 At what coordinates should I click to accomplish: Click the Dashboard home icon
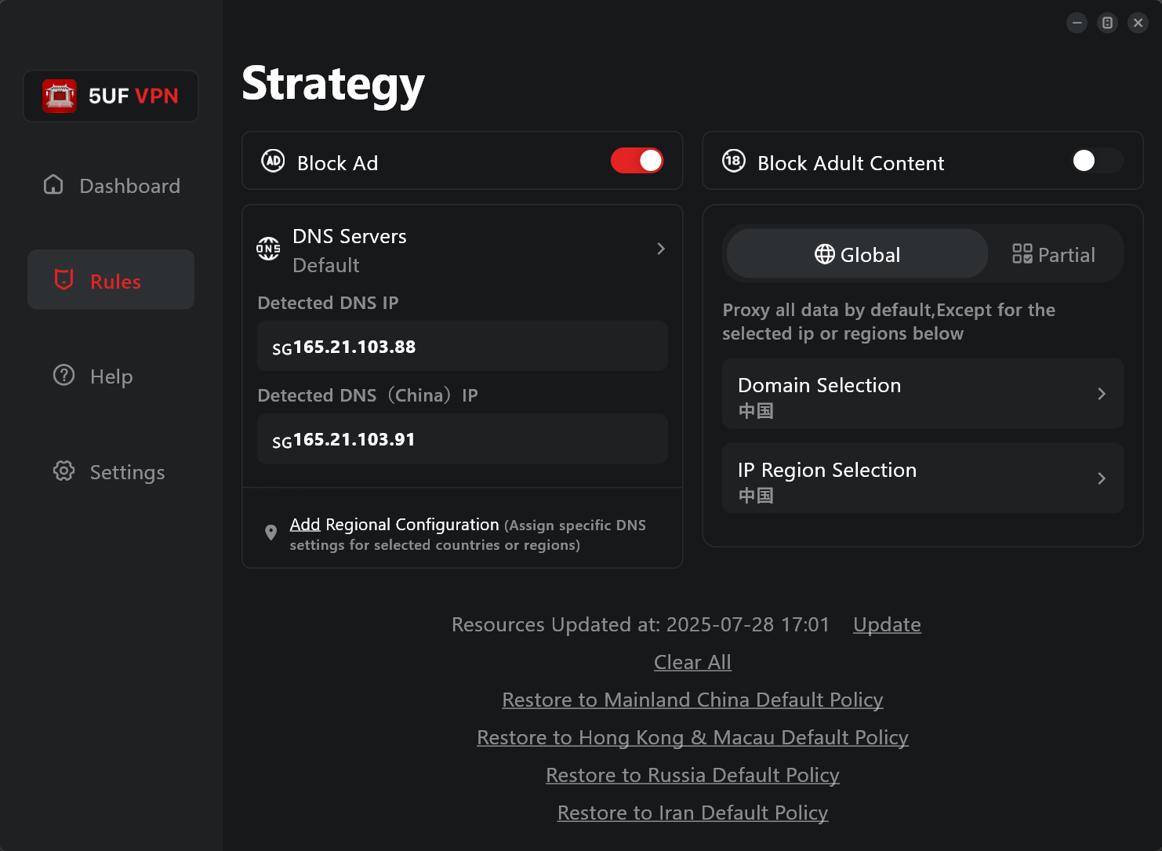tap(53, 185)
